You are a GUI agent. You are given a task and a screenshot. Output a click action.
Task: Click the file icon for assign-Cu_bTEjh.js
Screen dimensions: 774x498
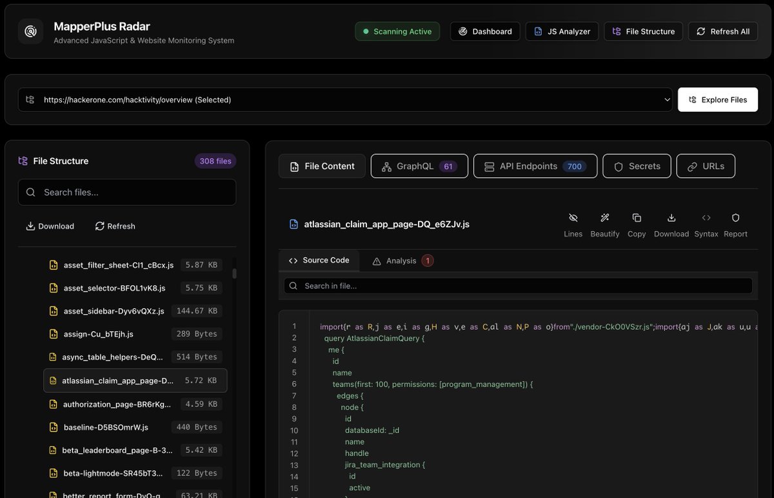(x=54, y=334)
